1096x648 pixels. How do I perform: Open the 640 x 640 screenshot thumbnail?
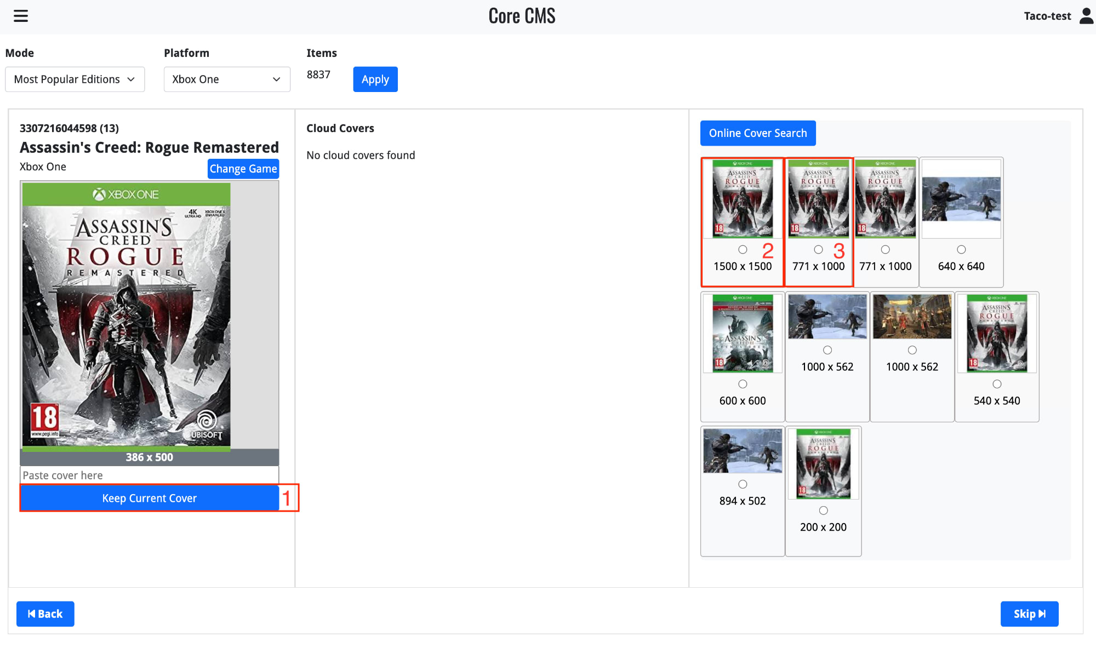tap(961, 199)
